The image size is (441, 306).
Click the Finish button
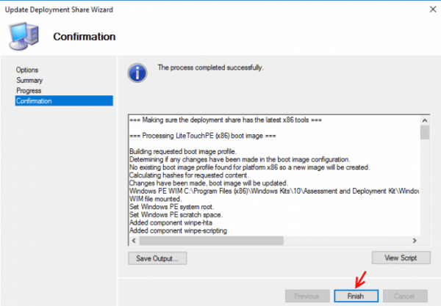coord(356,296)
